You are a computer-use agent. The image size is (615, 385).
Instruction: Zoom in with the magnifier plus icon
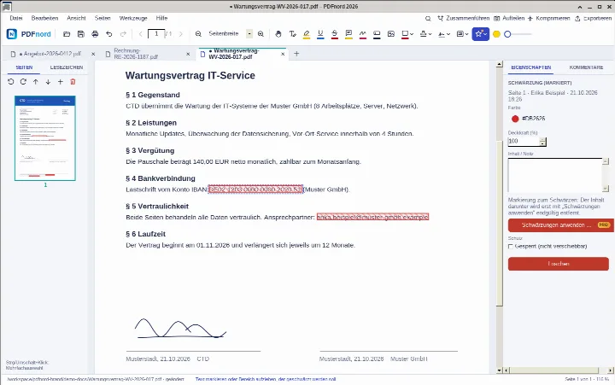pyautogui.click(x=261, y=34)
